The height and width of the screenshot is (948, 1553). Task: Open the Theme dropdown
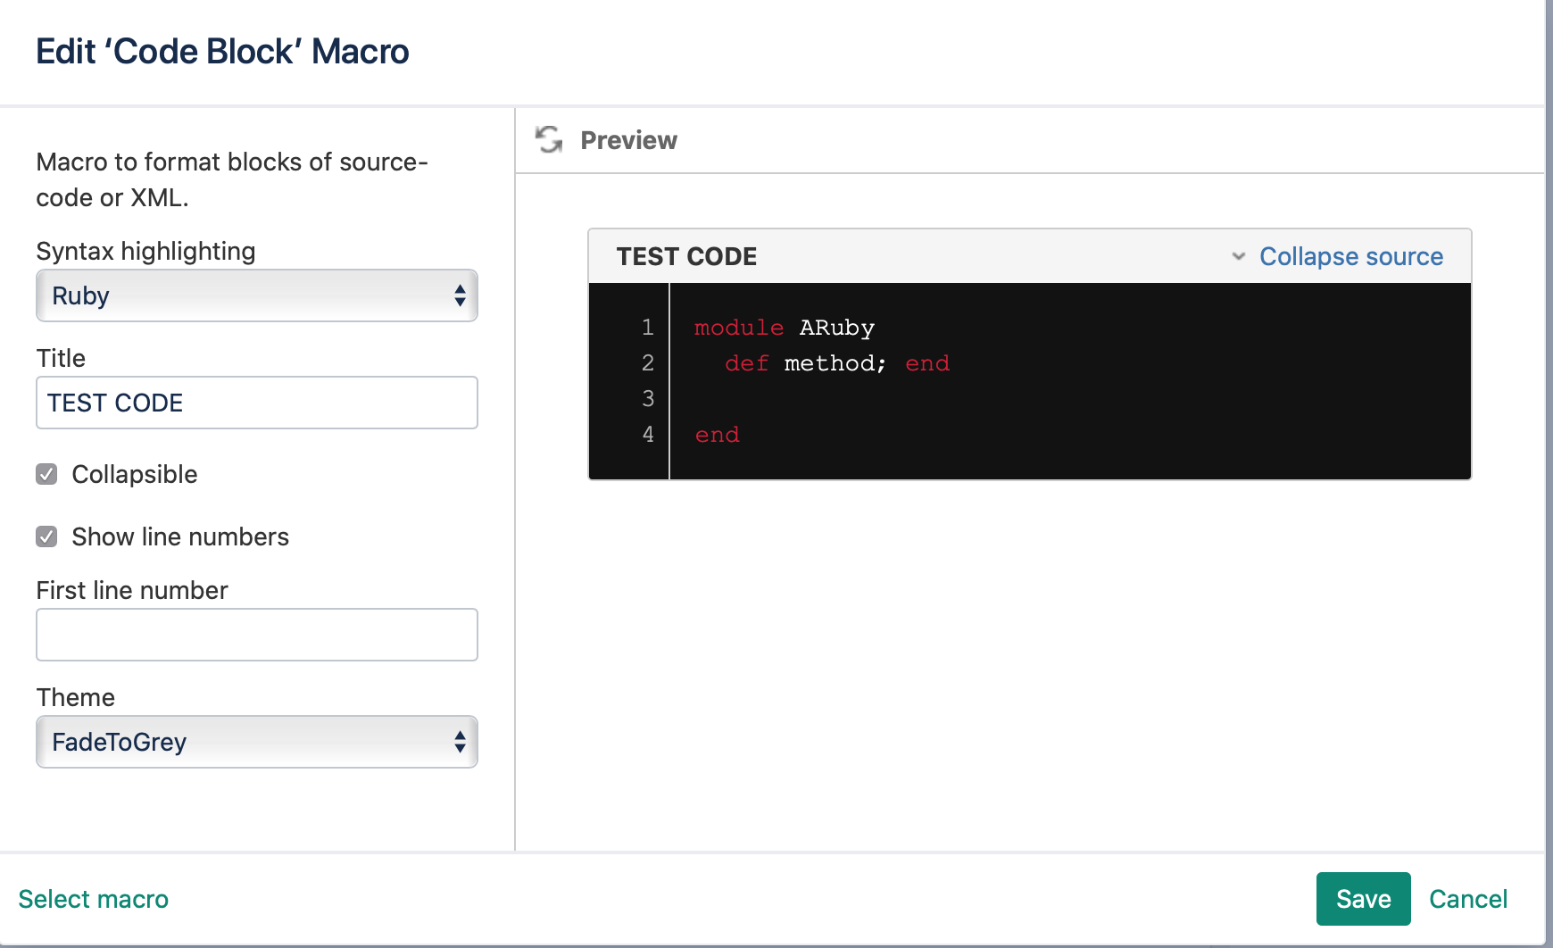point(256,742)
